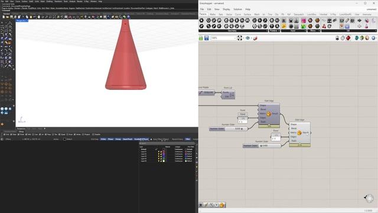Click the Cherry Picker icon in Util panel
This screenshot has height=213, width=378.
(324, 26)
